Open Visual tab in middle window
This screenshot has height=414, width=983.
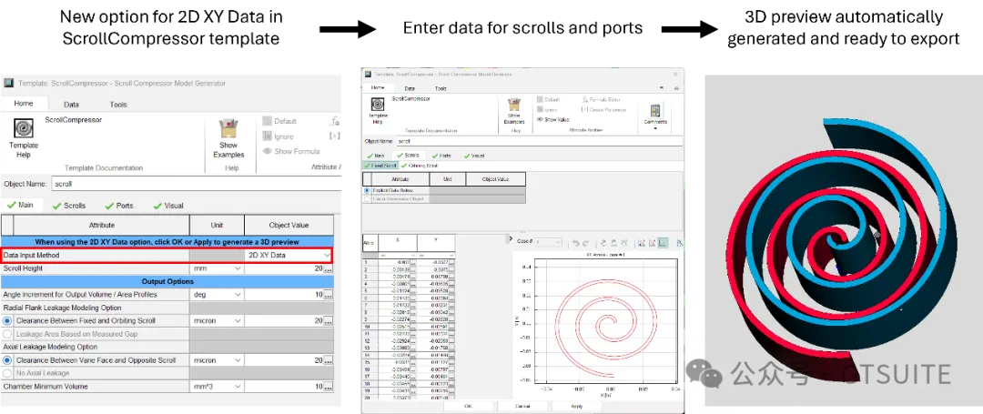[x=474, y=156]
